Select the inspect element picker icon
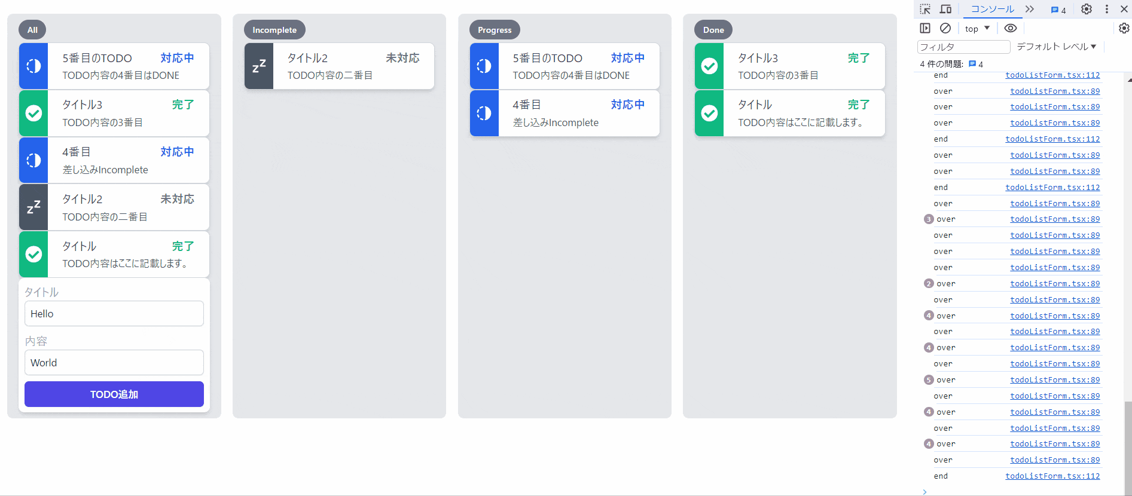The width and height of the screenshot is (1132, 496). (925, 9)
